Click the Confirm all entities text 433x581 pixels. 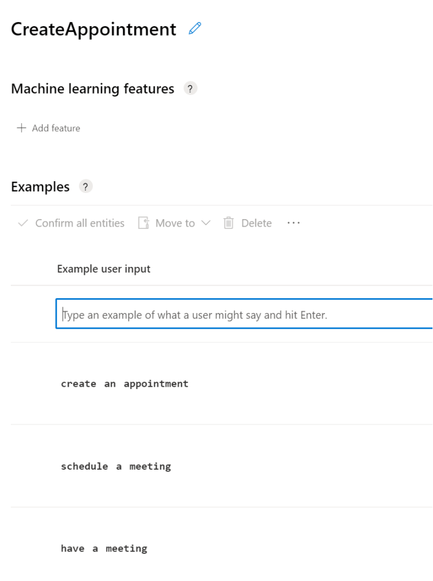coord(80,223)
